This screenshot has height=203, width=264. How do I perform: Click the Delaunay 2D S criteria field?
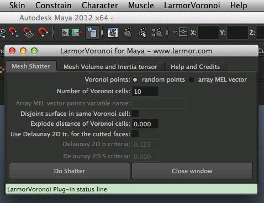[145, 157]
